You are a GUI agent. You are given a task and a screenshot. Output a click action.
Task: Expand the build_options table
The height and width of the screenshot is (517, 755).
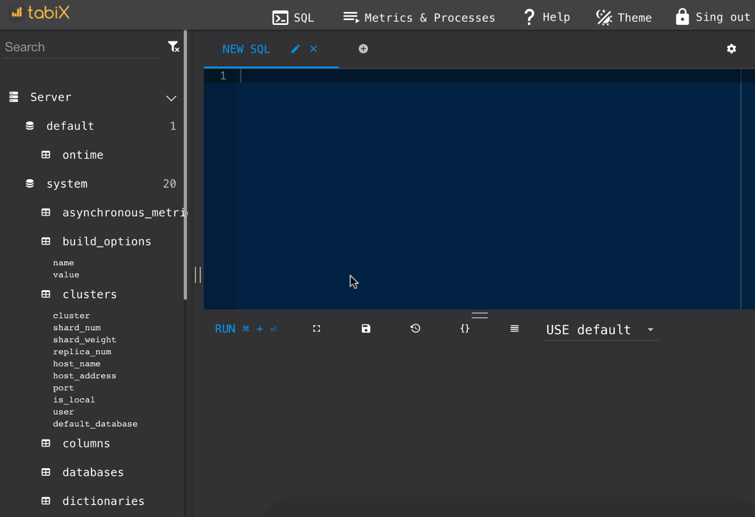[x=107, y=242]
